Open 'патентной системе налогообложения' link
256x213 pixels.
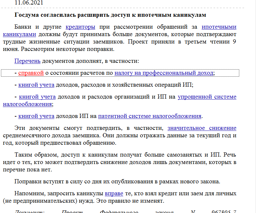[150, 116]
